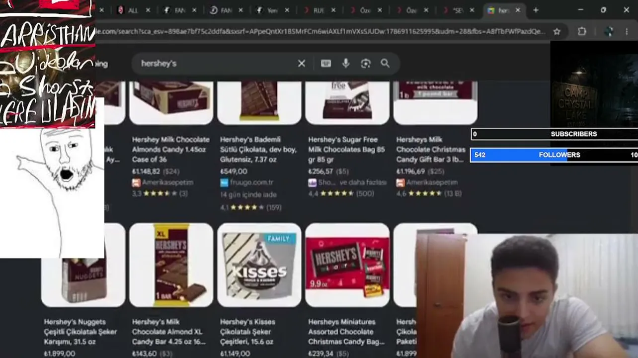The width and height of the screenshot is (638, 358).
Task: Open 'Hershey's Nuggets Çeşitli Çikolatalı Şeker' title
Action: coord(80,332)
